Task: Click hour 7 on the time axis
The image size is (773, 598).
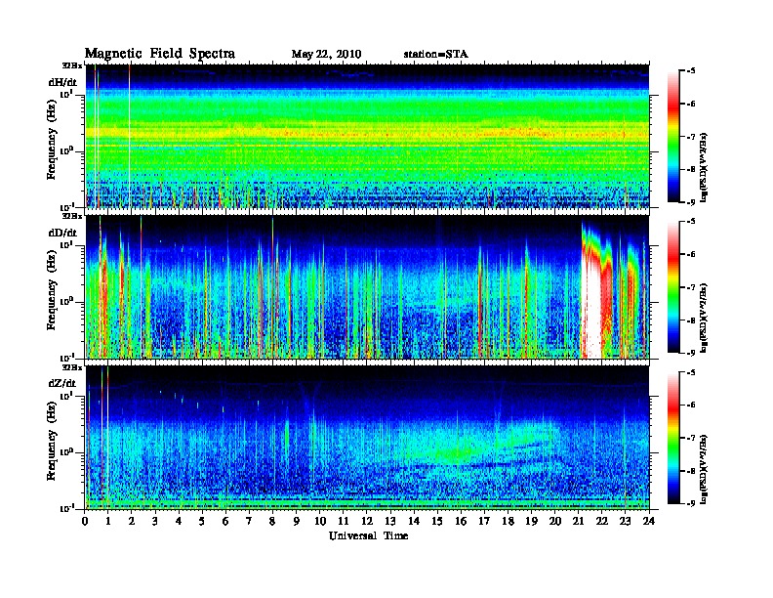Action: [x=249, y=521]
